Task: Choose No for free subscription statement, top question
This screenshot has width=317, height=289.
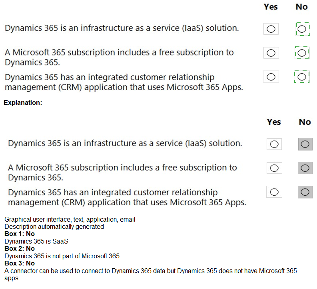Action: tap(302, 53)
